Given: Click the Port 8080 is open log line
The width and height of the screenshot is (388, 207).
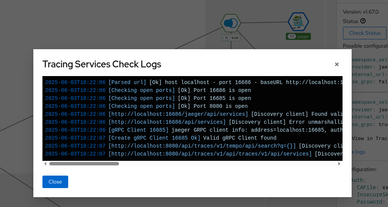Looking at the screenshot, I should coord(146,106).
